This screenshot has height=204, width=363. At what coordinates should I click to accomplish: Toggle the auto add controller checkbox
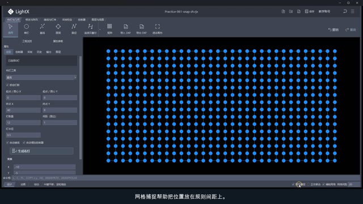pos(24,142)
